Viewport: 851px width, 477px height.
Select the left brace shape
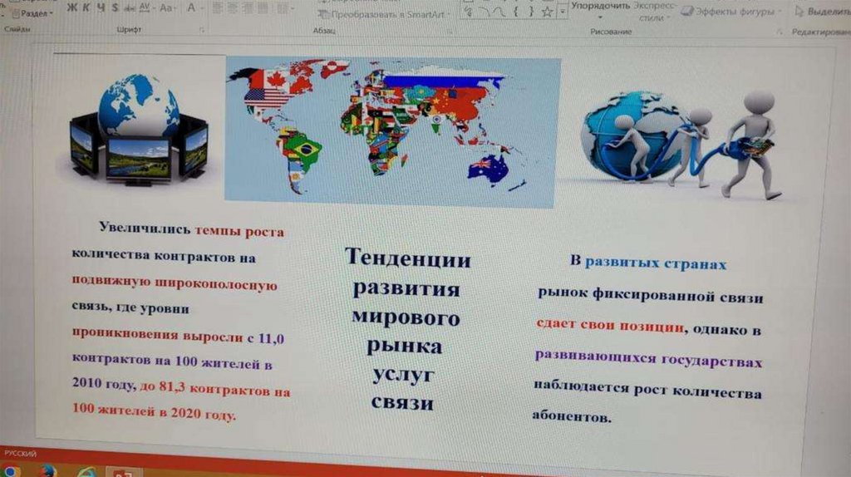[x=515, y=11]
